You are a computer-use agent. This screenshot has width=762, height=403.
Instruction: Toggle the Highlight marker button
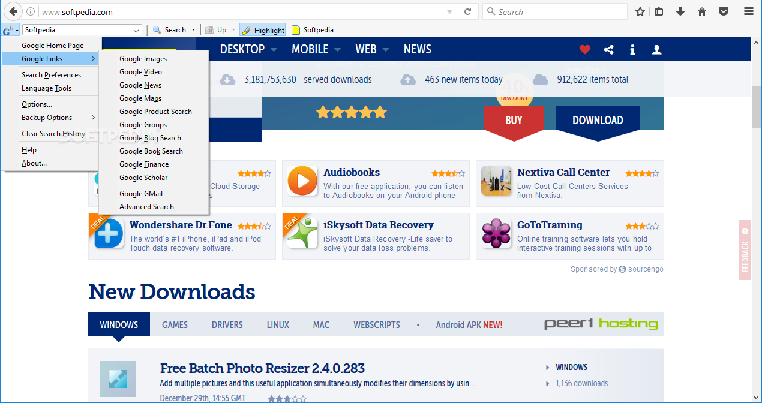(263, 30)
